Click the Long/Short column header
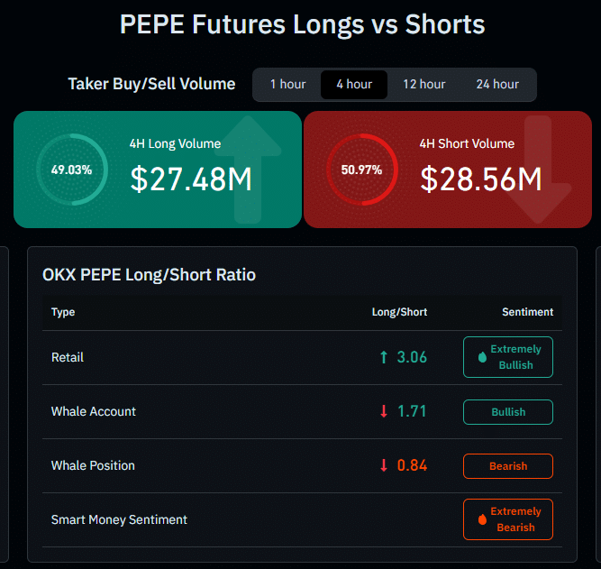 pyautogui.click(x=399, y=312)
